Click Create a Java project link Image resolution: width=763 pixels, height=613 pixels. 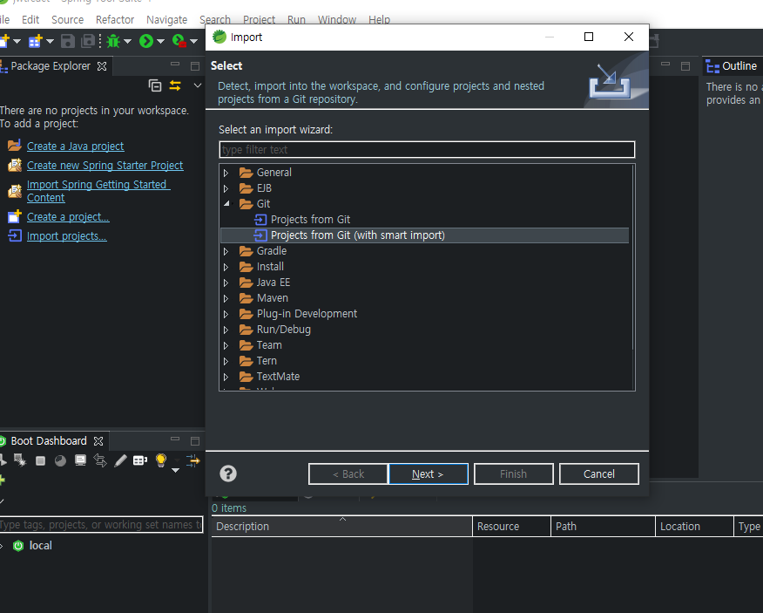pos(76,146)
